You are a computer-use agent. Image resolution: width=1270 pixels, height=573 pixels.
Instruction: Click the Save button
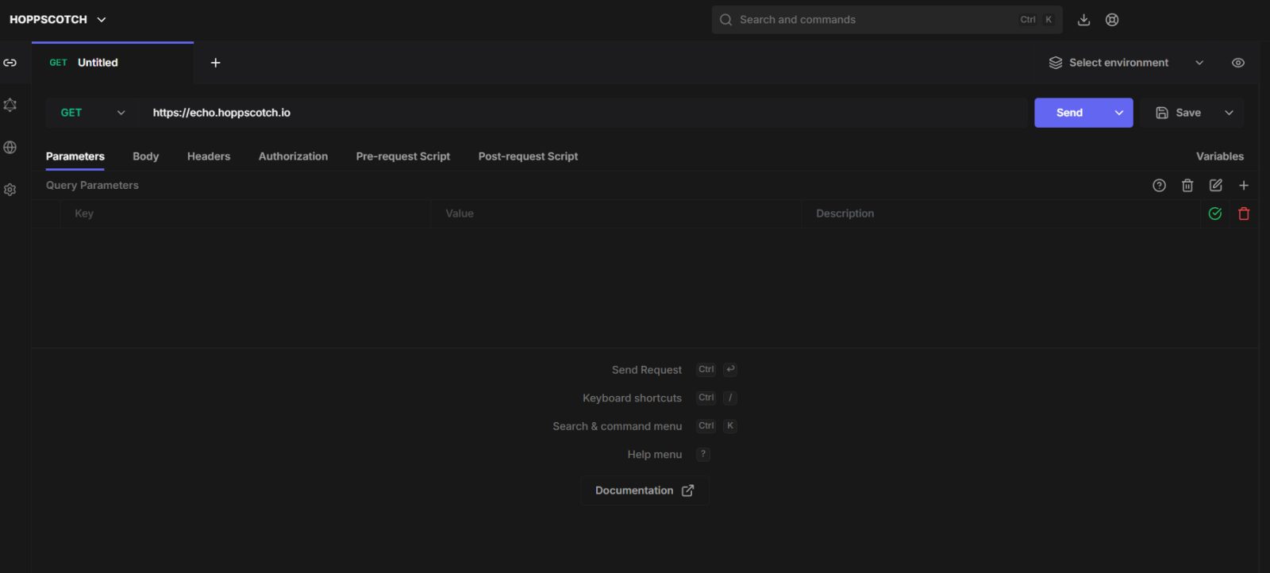[x=1178, y=113]
